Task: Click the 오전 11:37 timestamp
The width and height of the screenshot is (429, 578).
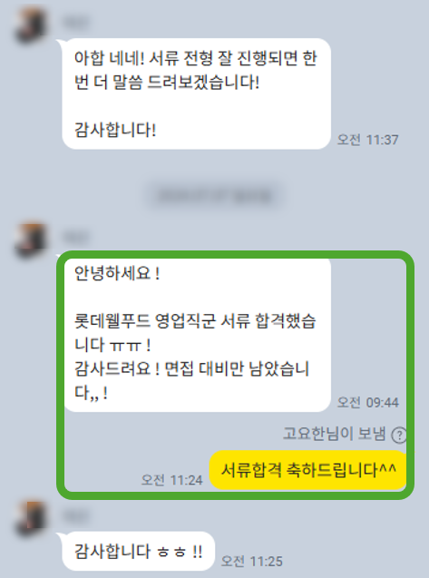Action: [x=368, y=140]
